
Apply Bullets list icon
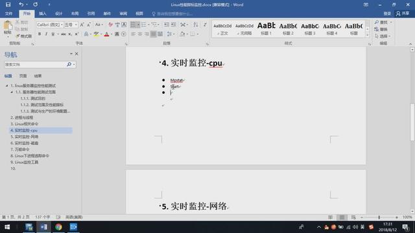(133, 25)
